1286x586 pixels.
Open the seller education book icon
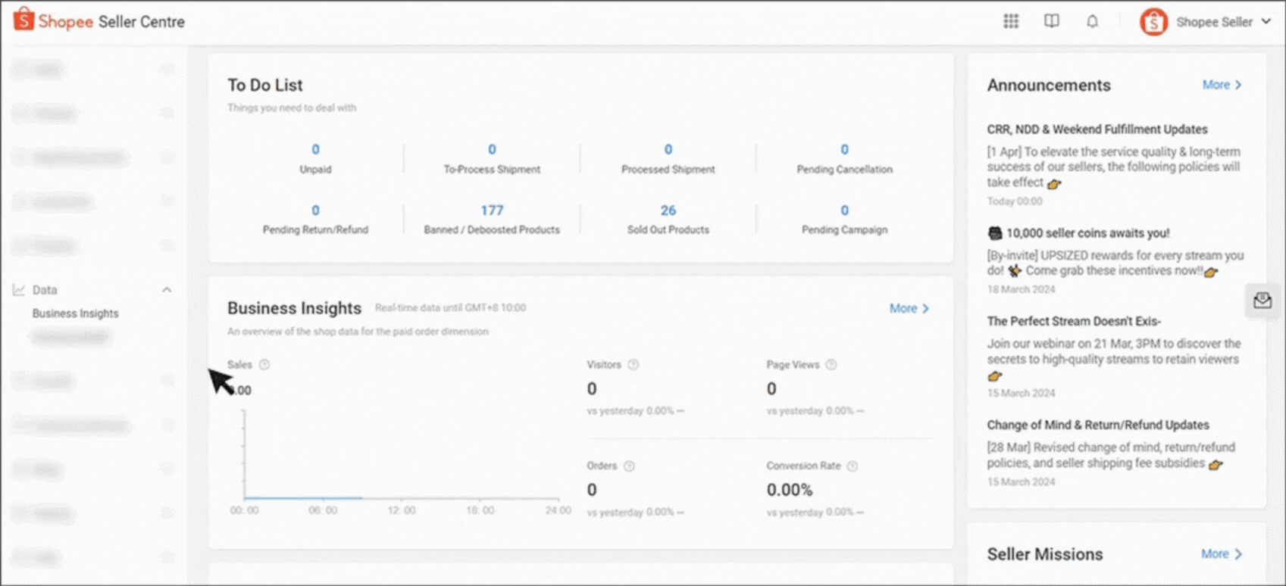coord(1052,21)
